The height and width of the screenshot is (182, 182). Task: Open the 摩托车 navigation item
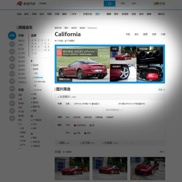point(161,14)
